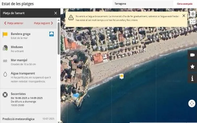Open the information panel icon
The width and height of the screenshot is (197, 123).
pos(192,78)
